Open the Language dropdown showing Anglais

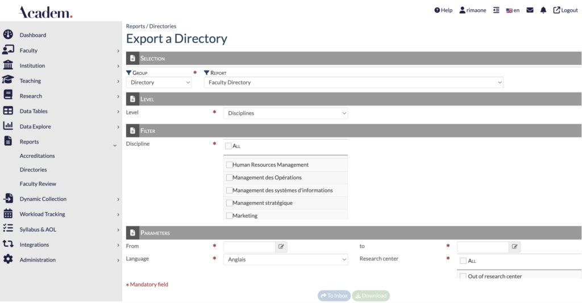coord(285,259)
